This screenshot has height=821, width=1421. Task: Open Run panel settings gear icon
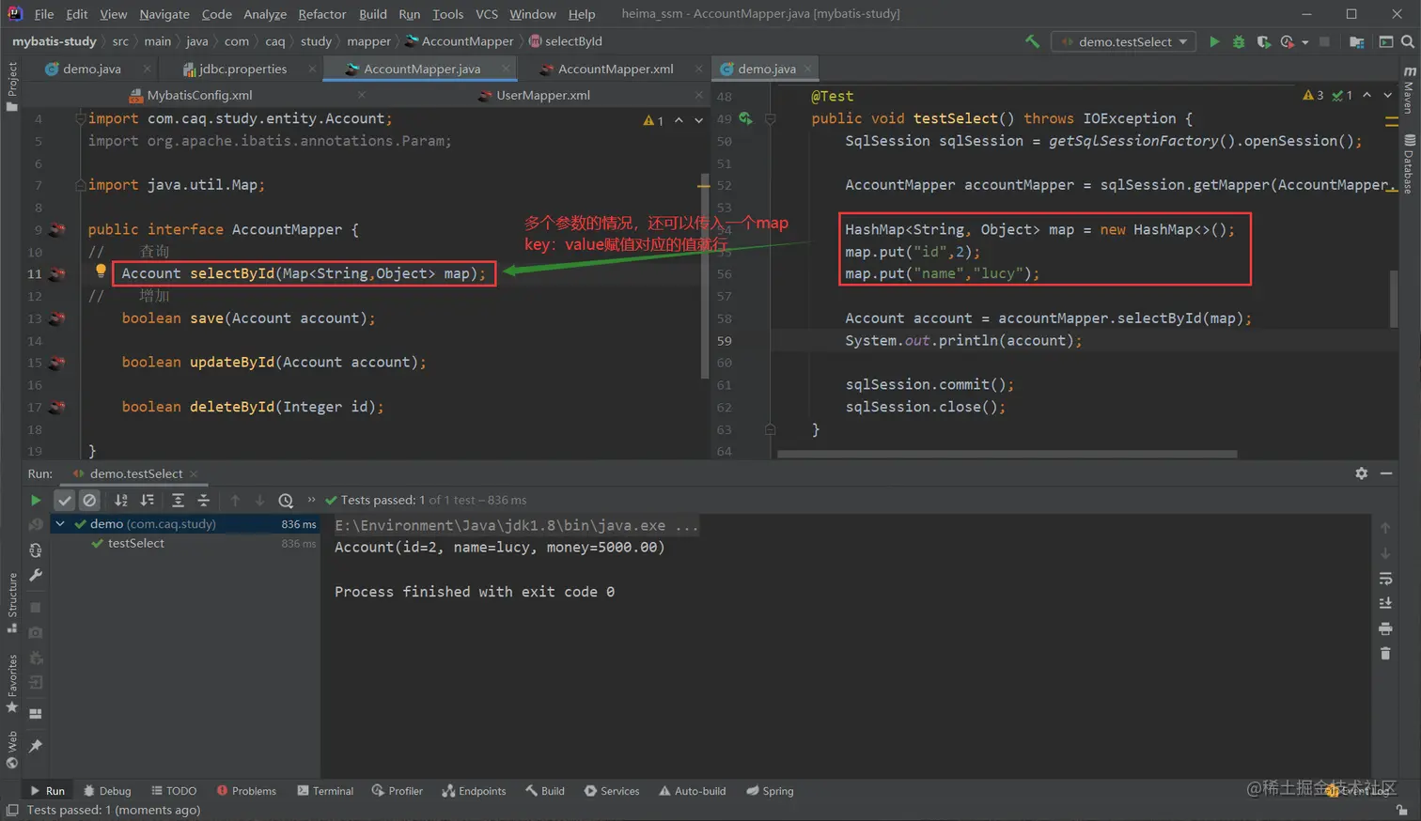(1361, 473)
